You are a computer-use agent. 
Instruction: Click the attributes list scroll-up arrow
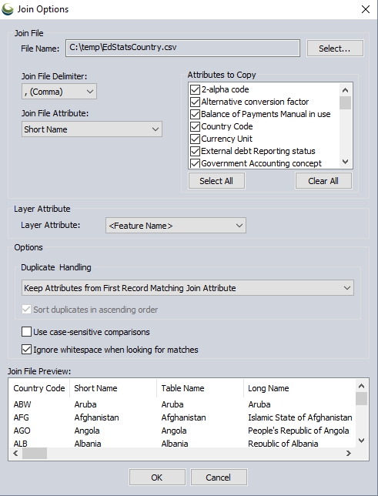[x=346, y=90]
